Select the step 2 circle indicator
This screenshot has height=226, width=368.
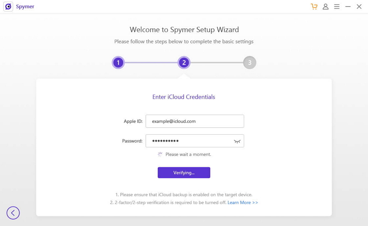pyautogui.click(x=183, y=63)
